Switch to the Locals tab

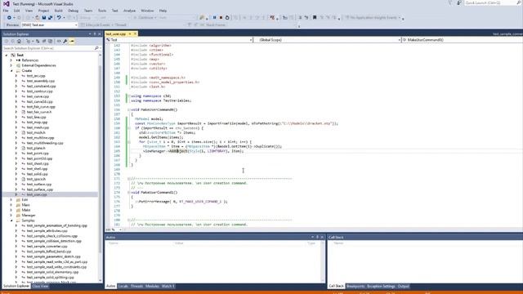pos(123,287)
